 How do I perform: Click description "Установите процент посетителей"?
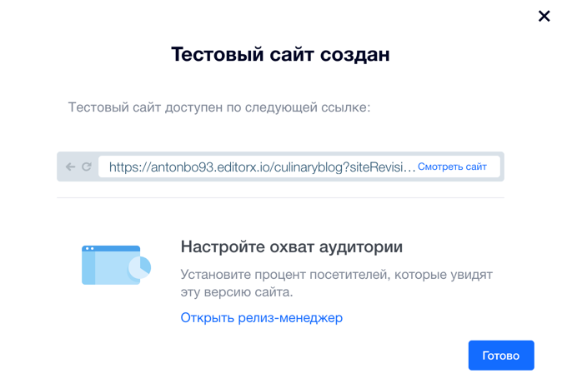click(x=336, y=283)
